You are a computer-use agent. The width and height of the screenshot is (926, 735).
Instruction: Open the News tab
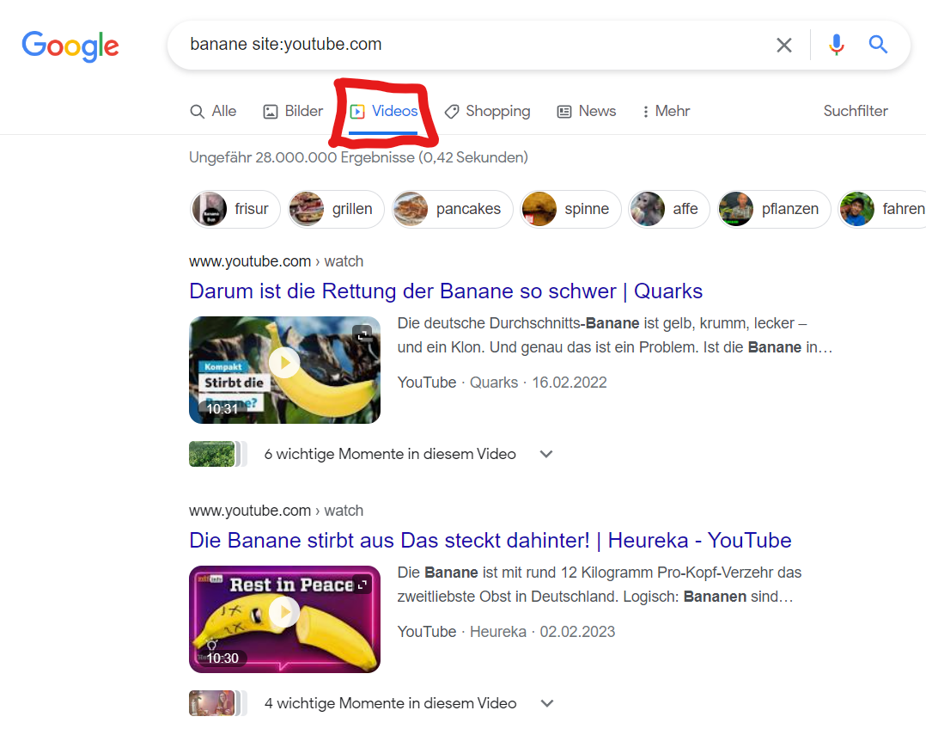click(x=587, y=111)
